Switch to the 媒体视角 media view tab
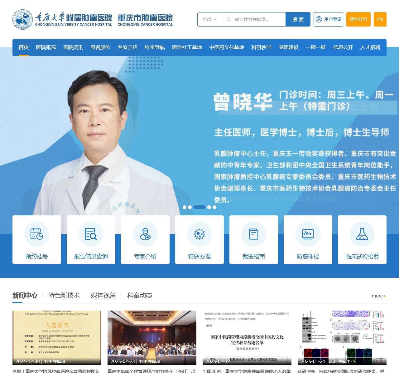Viewport: 399px width, 373px height. (x=103, y=295)
